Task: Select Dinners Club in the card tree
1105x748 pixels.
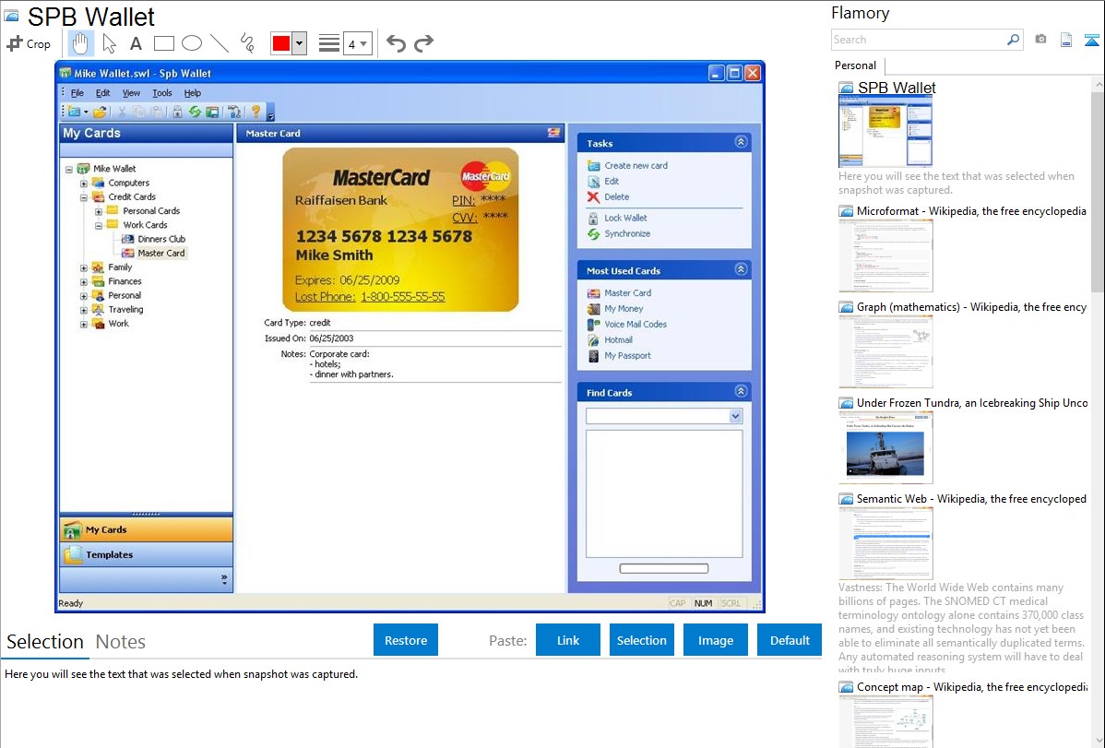Action: (161, 239)
